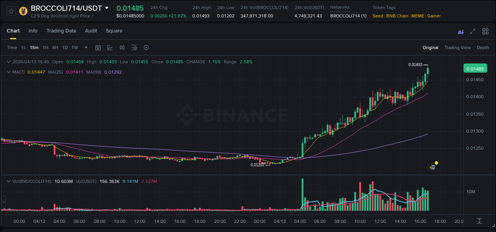Open the indicator settings icon
496x232 pixels.
click(134, 48)
